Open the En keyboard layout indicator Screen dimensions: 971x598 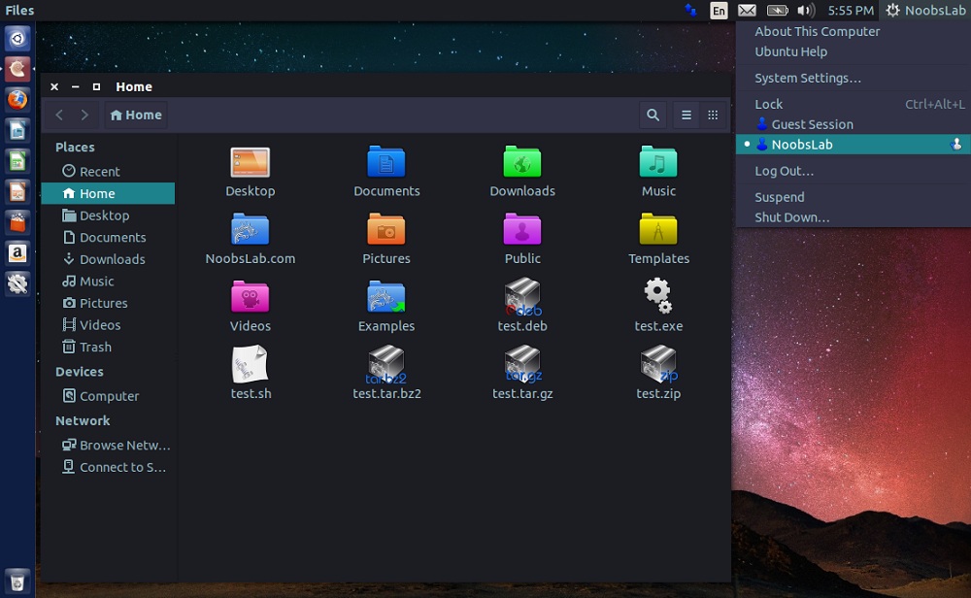click(719, 11)
